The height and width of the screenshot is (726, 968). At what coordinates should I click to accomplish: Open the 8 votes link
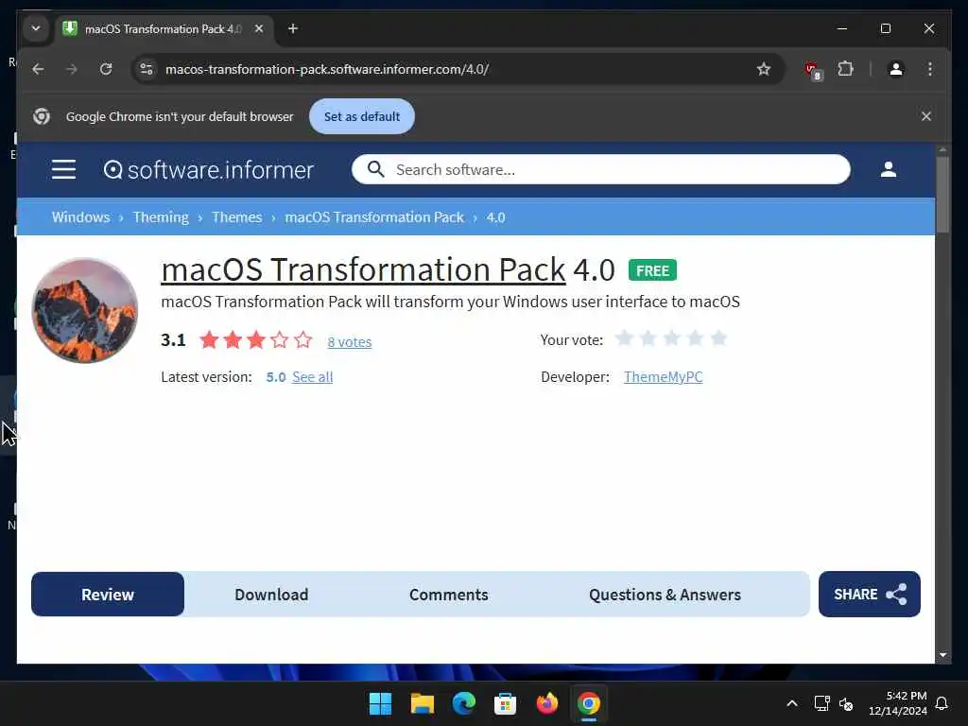350,342
